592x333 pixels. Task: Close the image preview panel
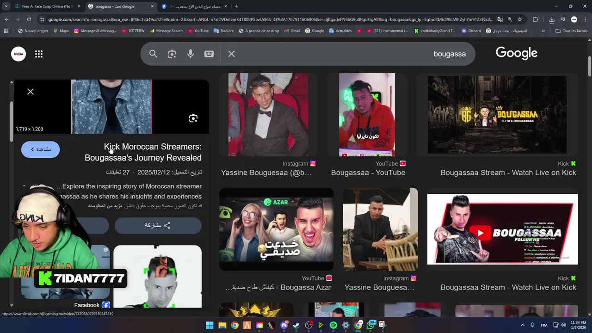pos(31,92)
